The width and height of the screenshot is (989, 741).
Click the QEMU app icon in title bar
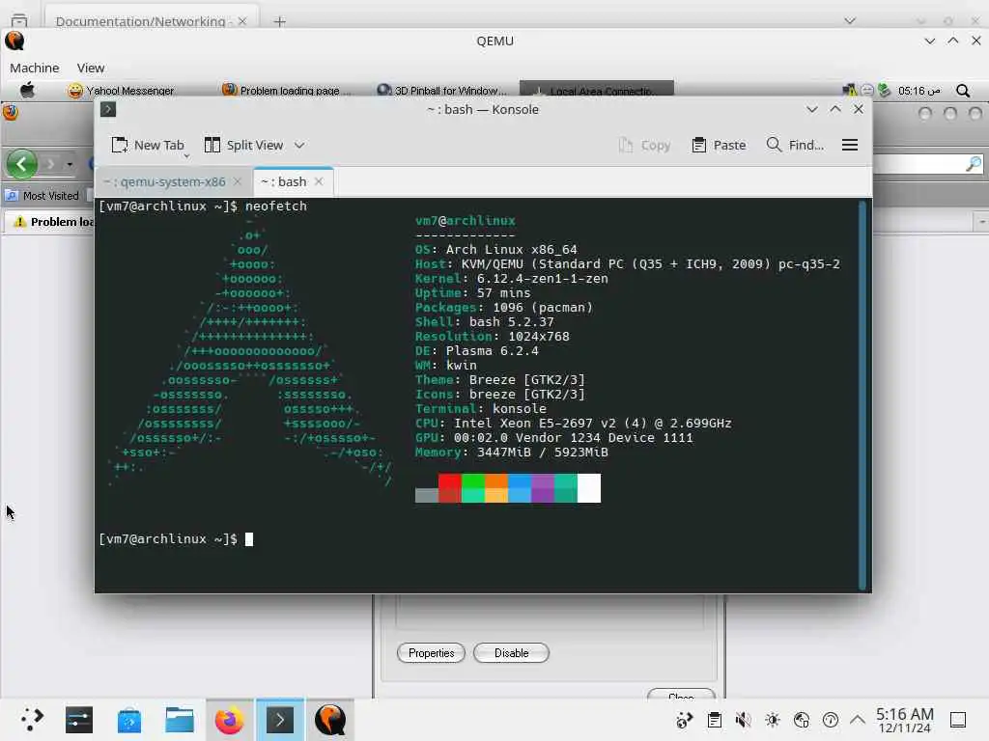coord(14,41)
